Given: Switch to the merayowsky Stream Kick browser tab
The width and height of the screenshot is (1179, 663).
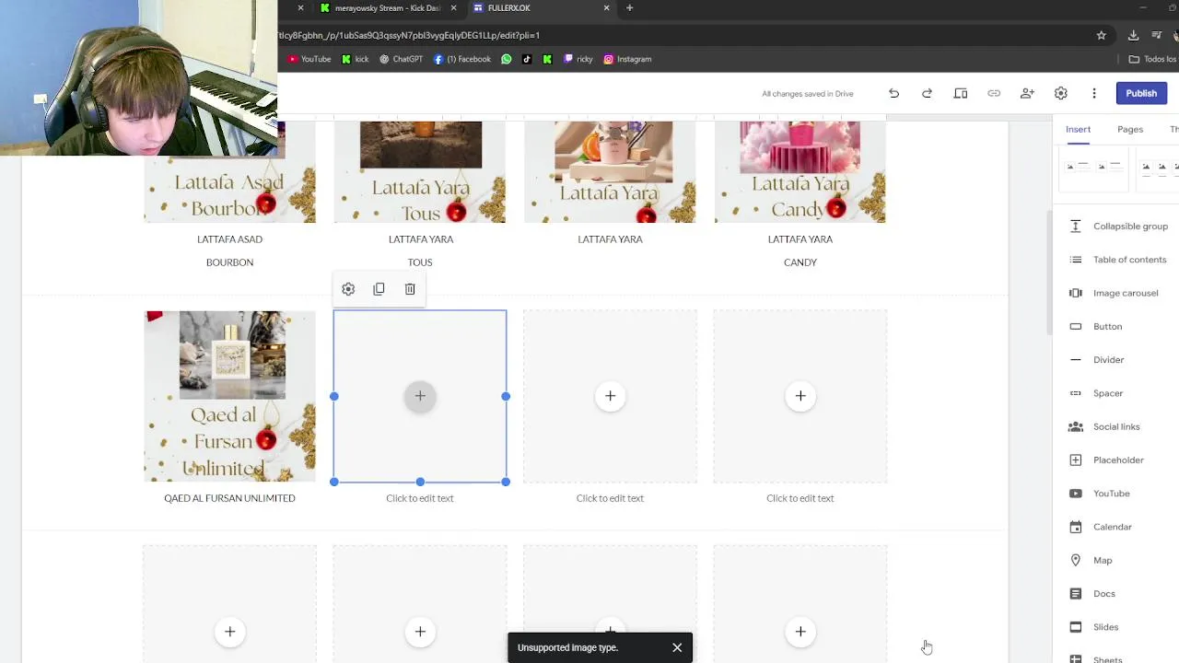Looking at the screenshot, I should (x=387, y=8).
